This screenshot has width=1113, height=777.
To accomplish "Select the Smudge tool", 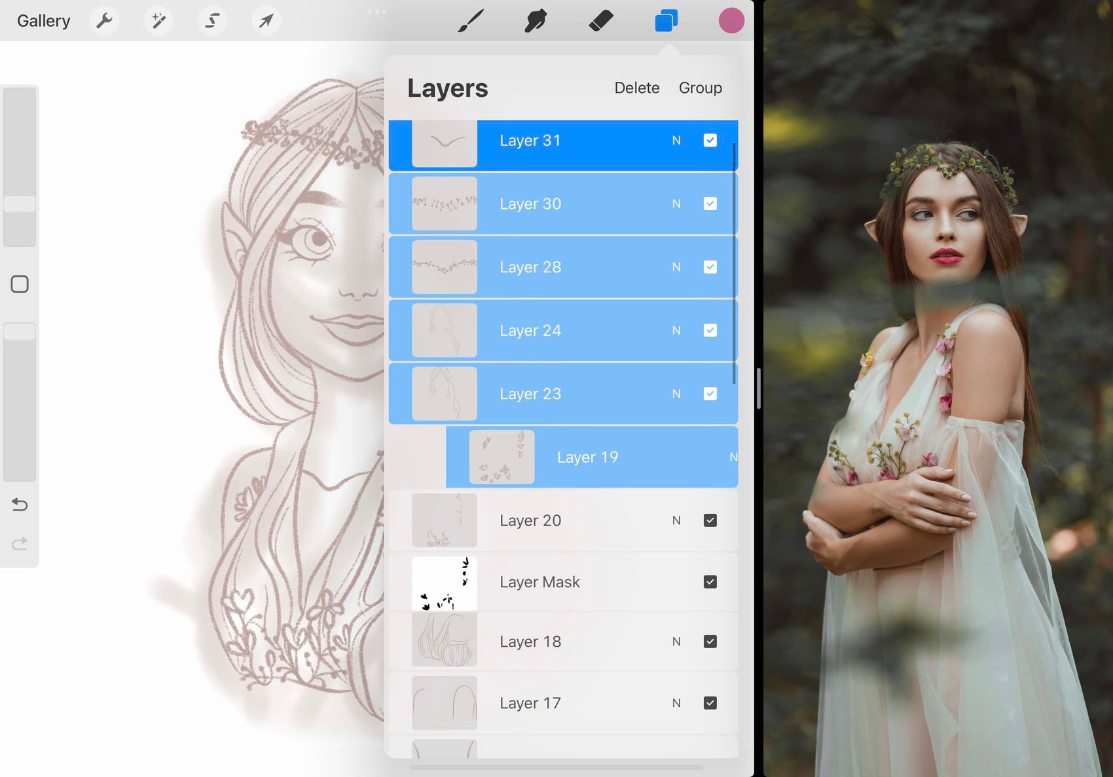I will tap(536, 21).
